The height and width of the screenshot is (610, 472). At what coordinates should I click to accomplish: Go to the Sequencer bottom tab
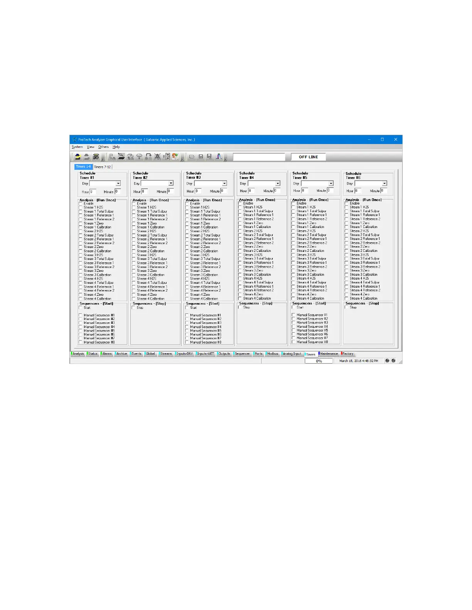[242, 354]
